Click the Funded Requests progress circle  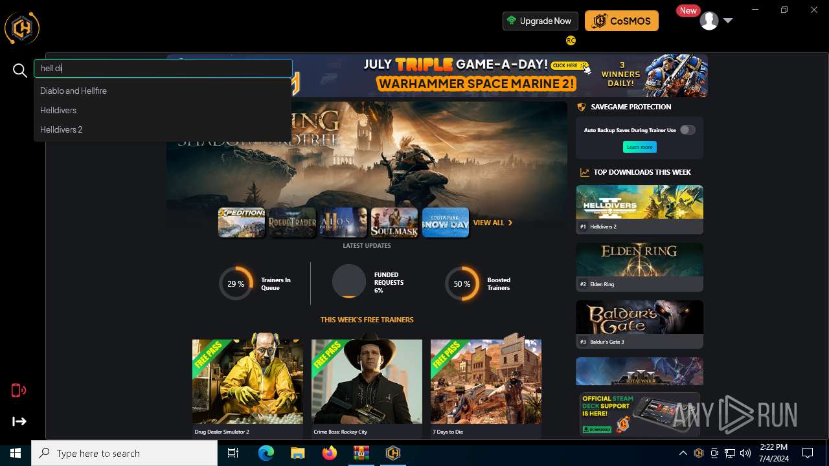(349, 281)
